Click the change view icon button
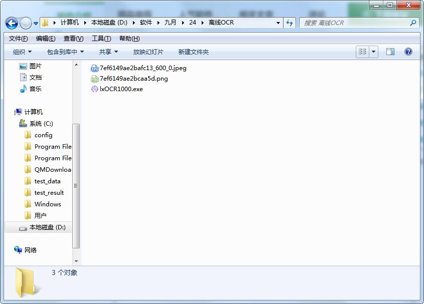 point(362,52)
